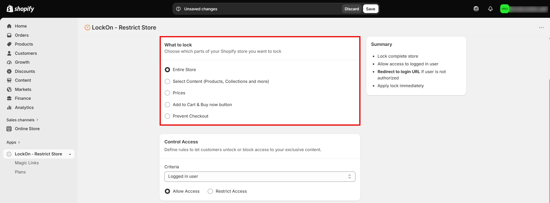
Task: Open the Sidekick assistant icon
Action: (x=476, y=9)
